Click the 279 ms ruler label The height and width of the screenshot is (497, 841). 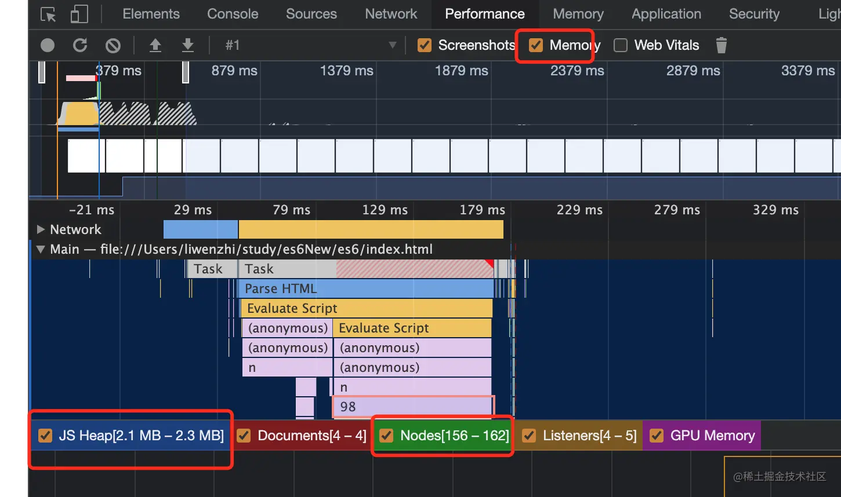pyautogui.click(x=677, y=210)
